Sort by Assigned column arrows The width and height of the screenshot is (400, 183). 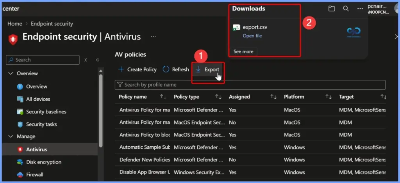(273, 97)
